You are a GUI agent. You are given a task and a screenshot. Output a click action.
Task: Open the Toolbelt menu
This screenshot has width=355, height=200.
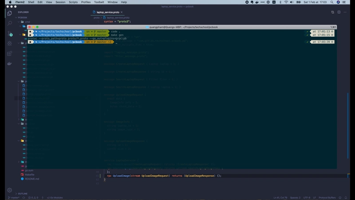(x=99, y=2)
